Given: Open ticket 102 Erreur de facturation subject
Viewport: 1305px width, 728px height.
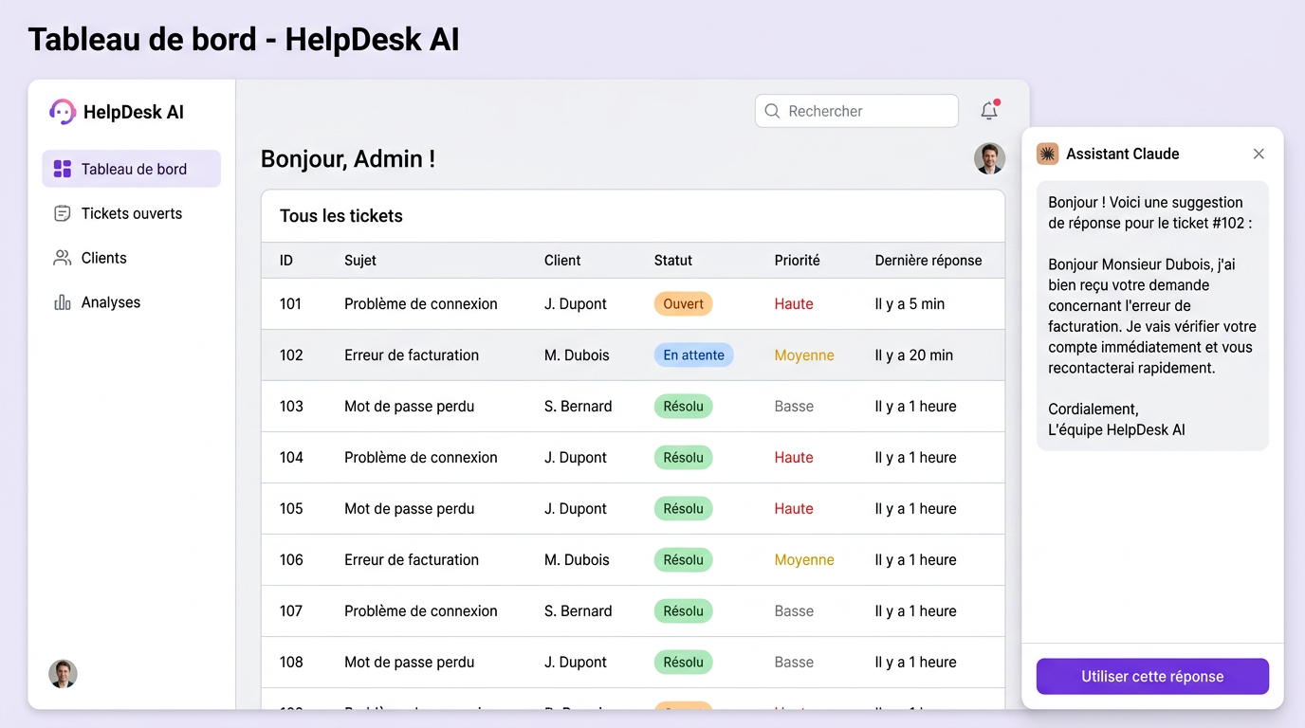Looking at the screenshot, I should click(412, 355).
